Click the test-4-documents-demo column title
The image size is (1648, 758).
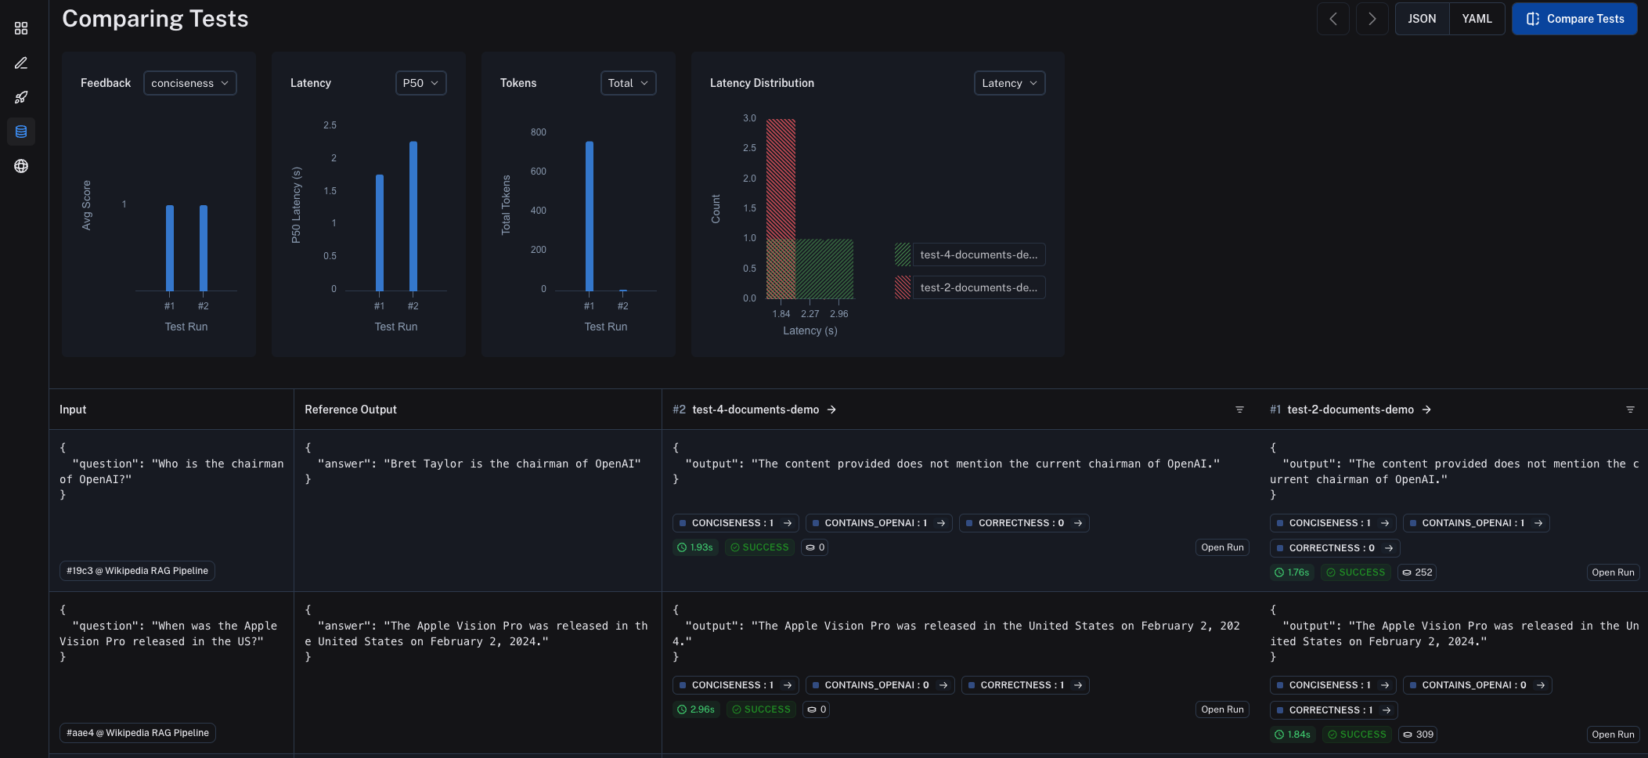coord(755,410)
